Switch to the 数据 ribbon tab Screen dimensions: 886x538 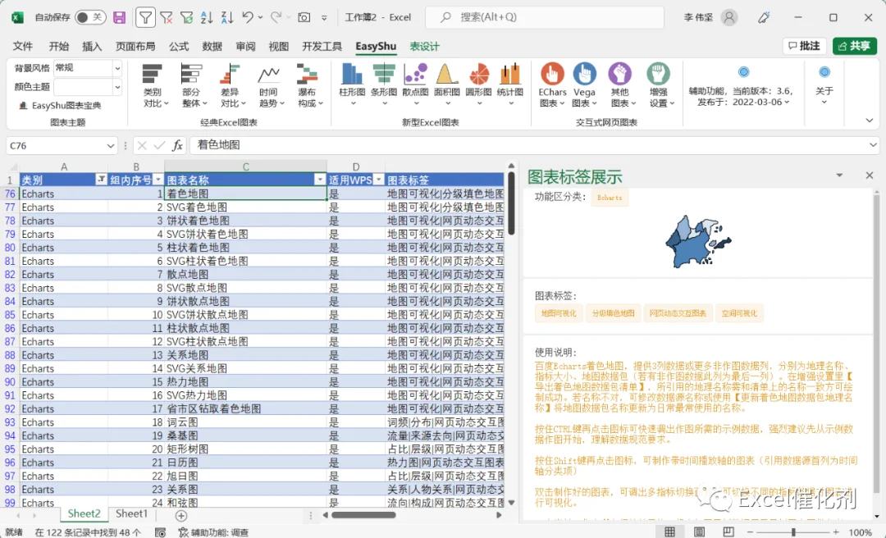click(212, 47)
